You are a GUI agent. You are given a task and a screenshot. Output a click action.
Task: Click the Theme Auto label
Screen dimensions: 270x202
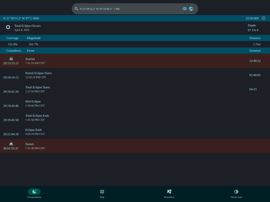pos(236,197)
